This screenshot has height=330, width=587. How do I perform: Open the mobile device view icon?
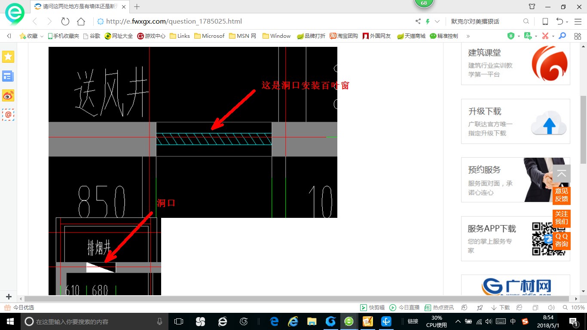pos(545,21)
